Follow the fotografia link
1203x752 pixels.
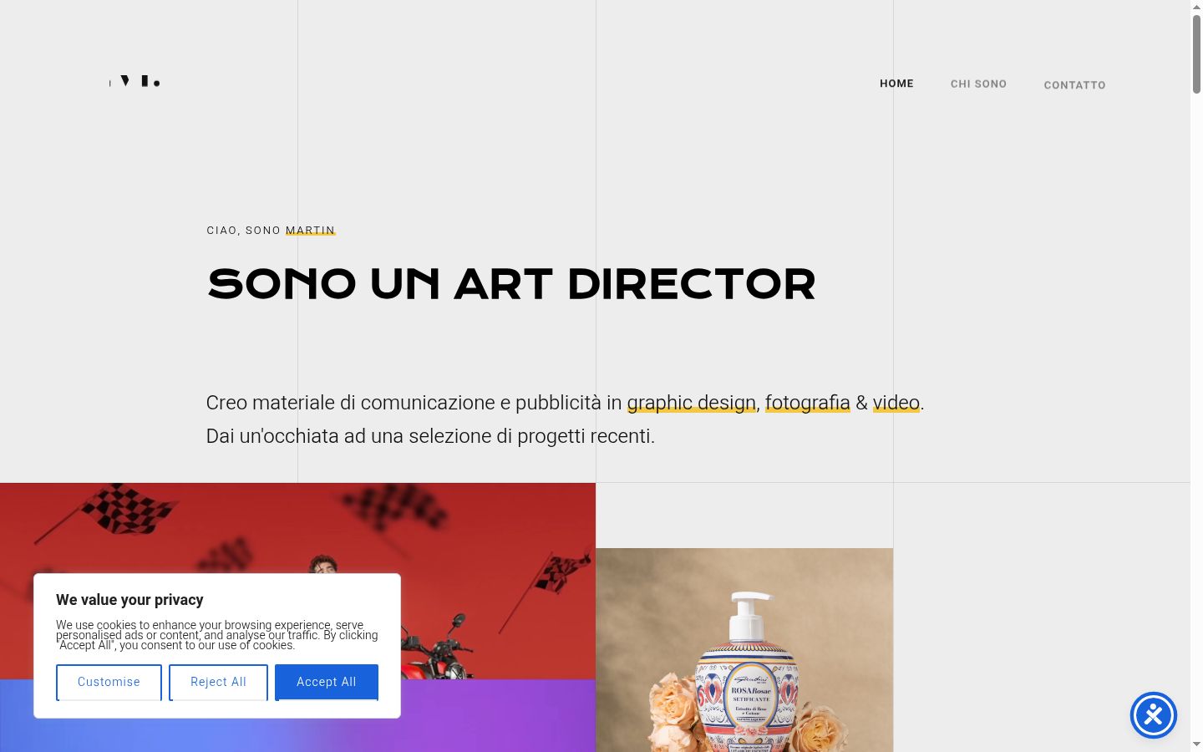[808, 403]
